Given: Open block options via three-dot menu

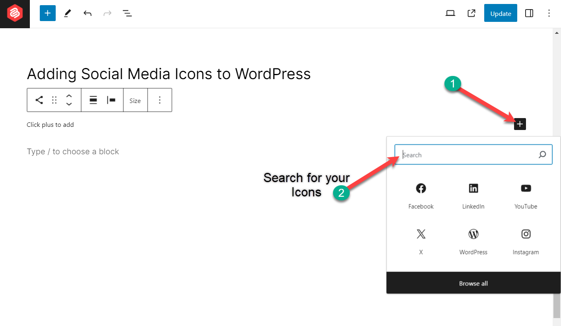Looking at the screenshot, I should [x=160, y=100].
